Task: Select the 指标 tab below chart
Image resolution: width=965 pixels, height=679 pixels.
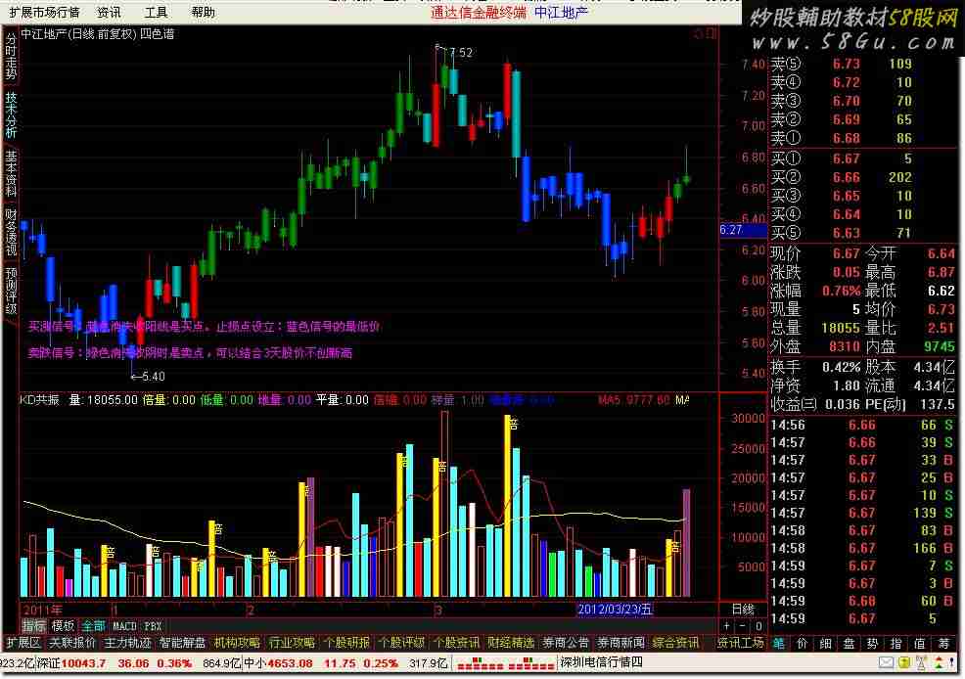Action: (x=34, y=626)
